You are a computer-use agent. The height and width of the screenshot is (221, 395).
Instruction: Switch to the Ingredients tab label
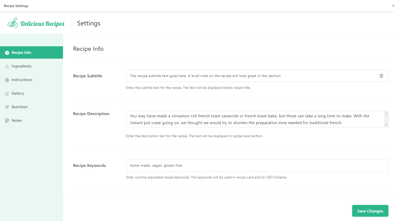pos(21,66)
